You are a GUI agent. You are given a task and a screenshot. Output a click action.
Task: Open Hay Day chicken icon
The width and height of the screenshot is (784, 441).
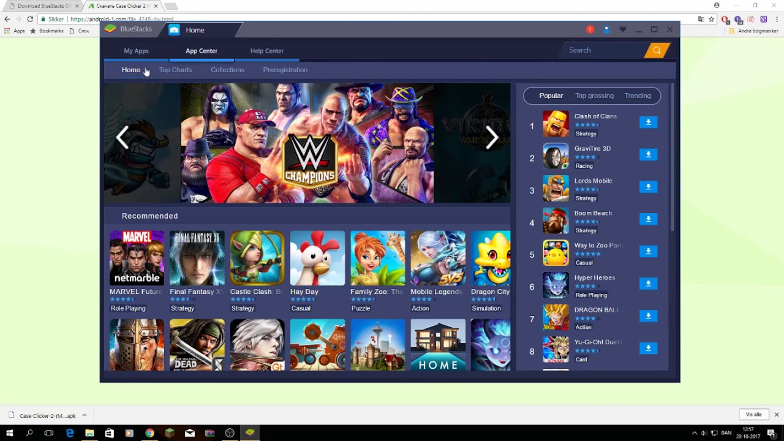click(x=317, y=258)
